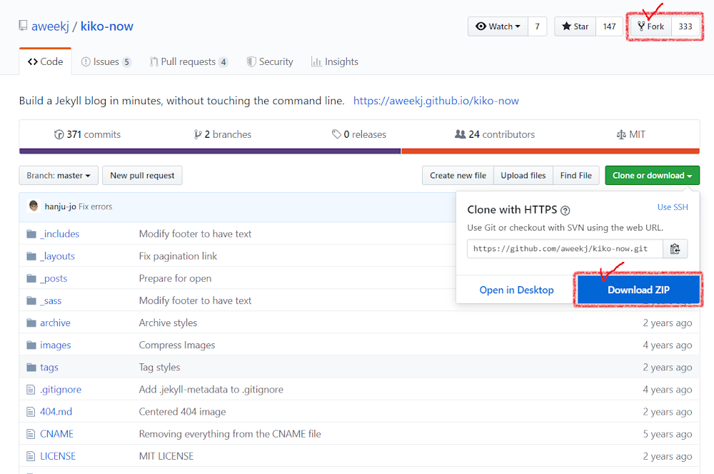714x474 pixels.
Task: Click the _layouts folder icon
Action: coord(31,256)
